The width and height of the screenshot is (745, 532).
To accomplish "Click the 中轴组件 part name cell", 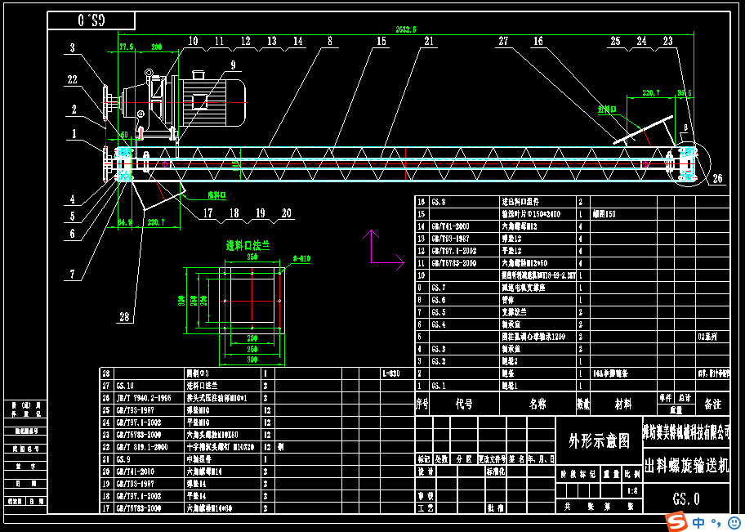I will tap(199, 460).
